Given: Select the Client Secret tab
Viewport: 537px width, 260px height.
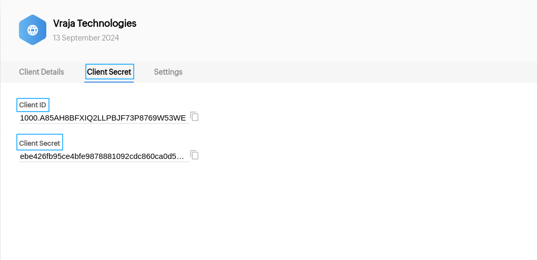Looking at the screenshot, I should click(110, 72).
